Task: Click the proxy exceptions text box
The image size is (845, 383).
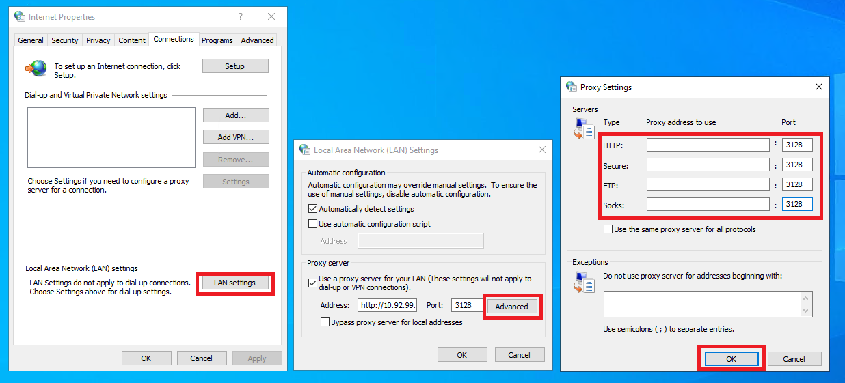Action: 702,304
